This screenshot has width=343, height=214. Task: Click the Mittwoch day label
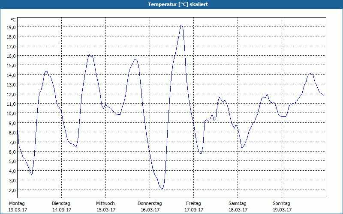coord(105,204)
